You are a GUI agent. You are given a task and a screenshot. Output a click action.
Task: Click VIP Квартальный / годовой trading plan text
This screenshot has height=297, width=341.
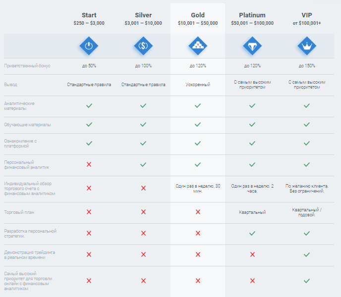[307, 212]
